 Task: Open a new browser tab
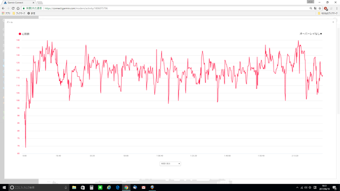tap(40, 2)
